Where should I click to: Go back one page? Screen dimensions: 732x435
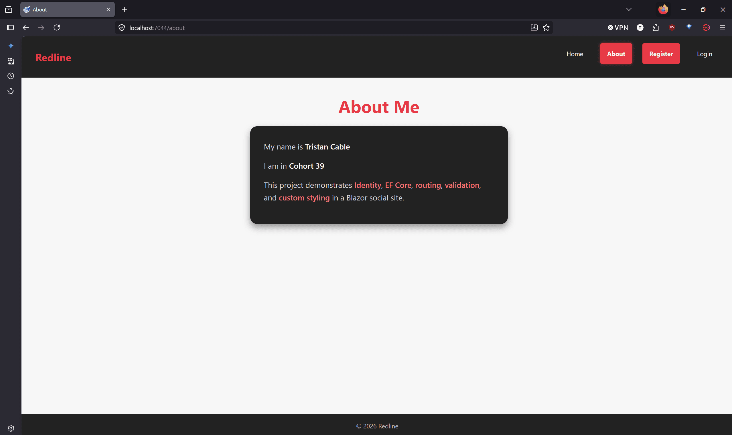coord(26,27)
